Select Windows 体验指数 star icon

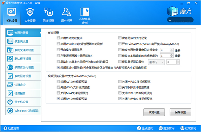10,111
